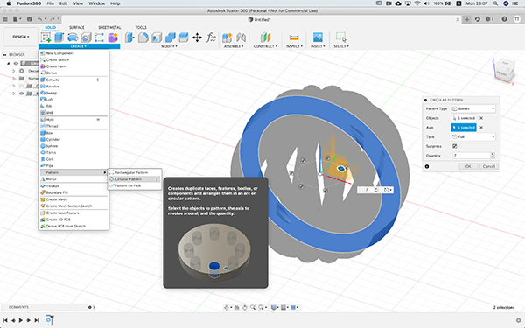Choose Torus in the Create menu
This screenshot has height=328, width=525.
point(73,152)
